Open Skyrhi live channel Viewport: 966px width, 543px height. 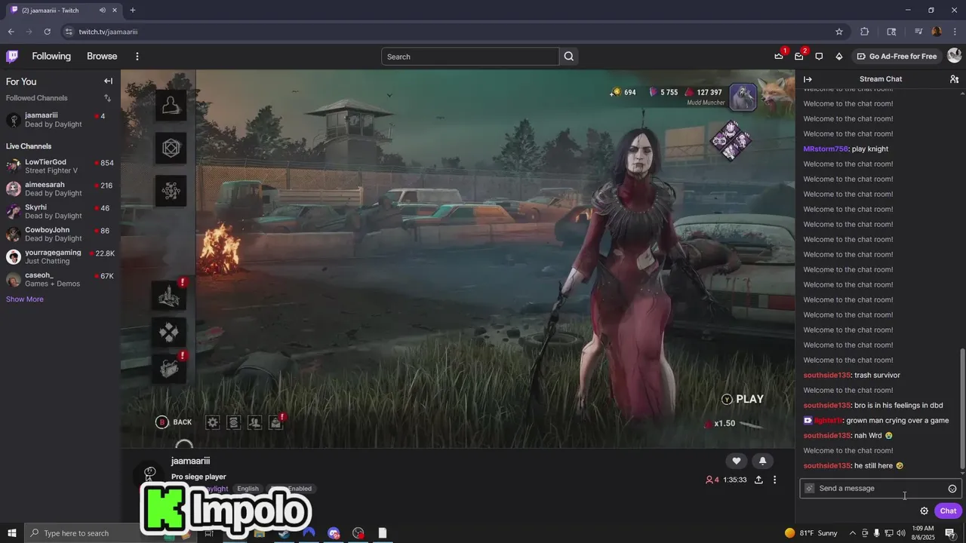point(60,211)
